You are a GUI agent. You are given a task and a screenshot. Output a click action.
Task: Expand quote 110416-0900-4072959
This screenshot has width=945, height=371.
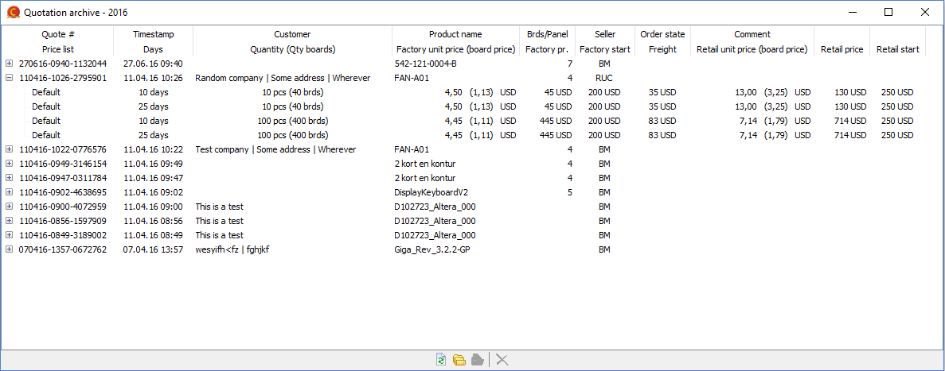point(9,207)
